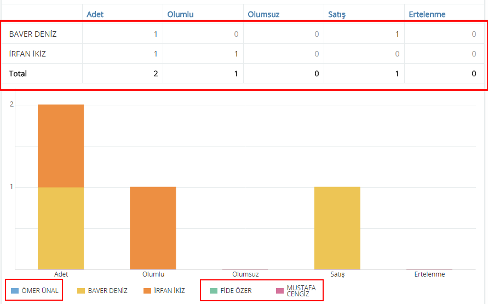Image resolution: width=488 pixels, height=304 pixels.
Task: Click BAVER DENİZ Adet value 1
Action: (156, 34)
